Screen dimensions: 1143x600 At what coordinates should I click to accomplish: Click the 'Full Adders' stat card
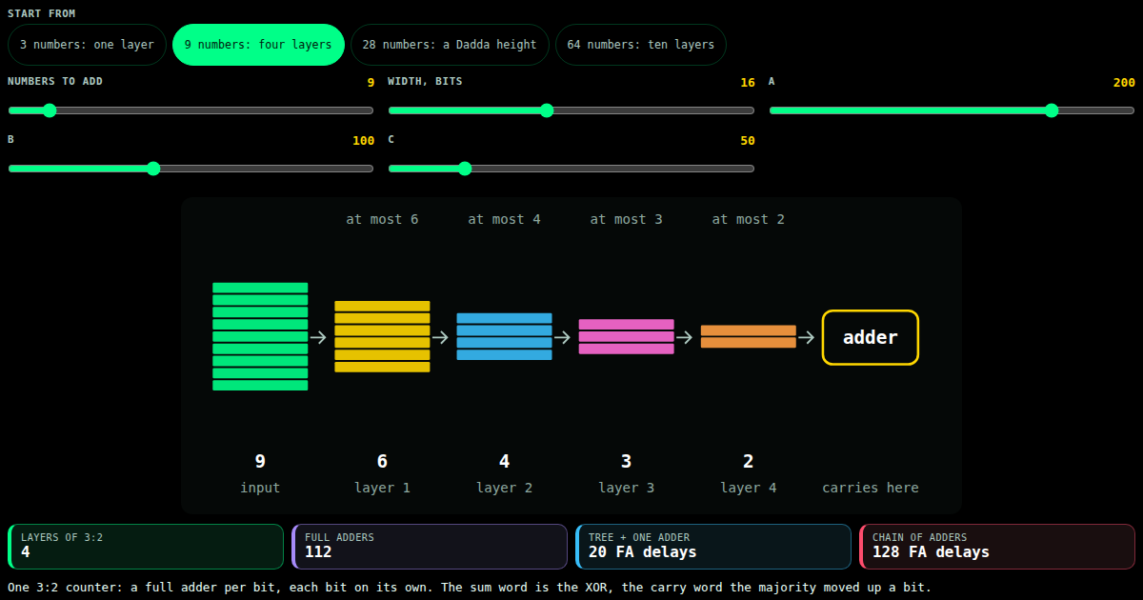pyautogui.click(x=430, y=547)
